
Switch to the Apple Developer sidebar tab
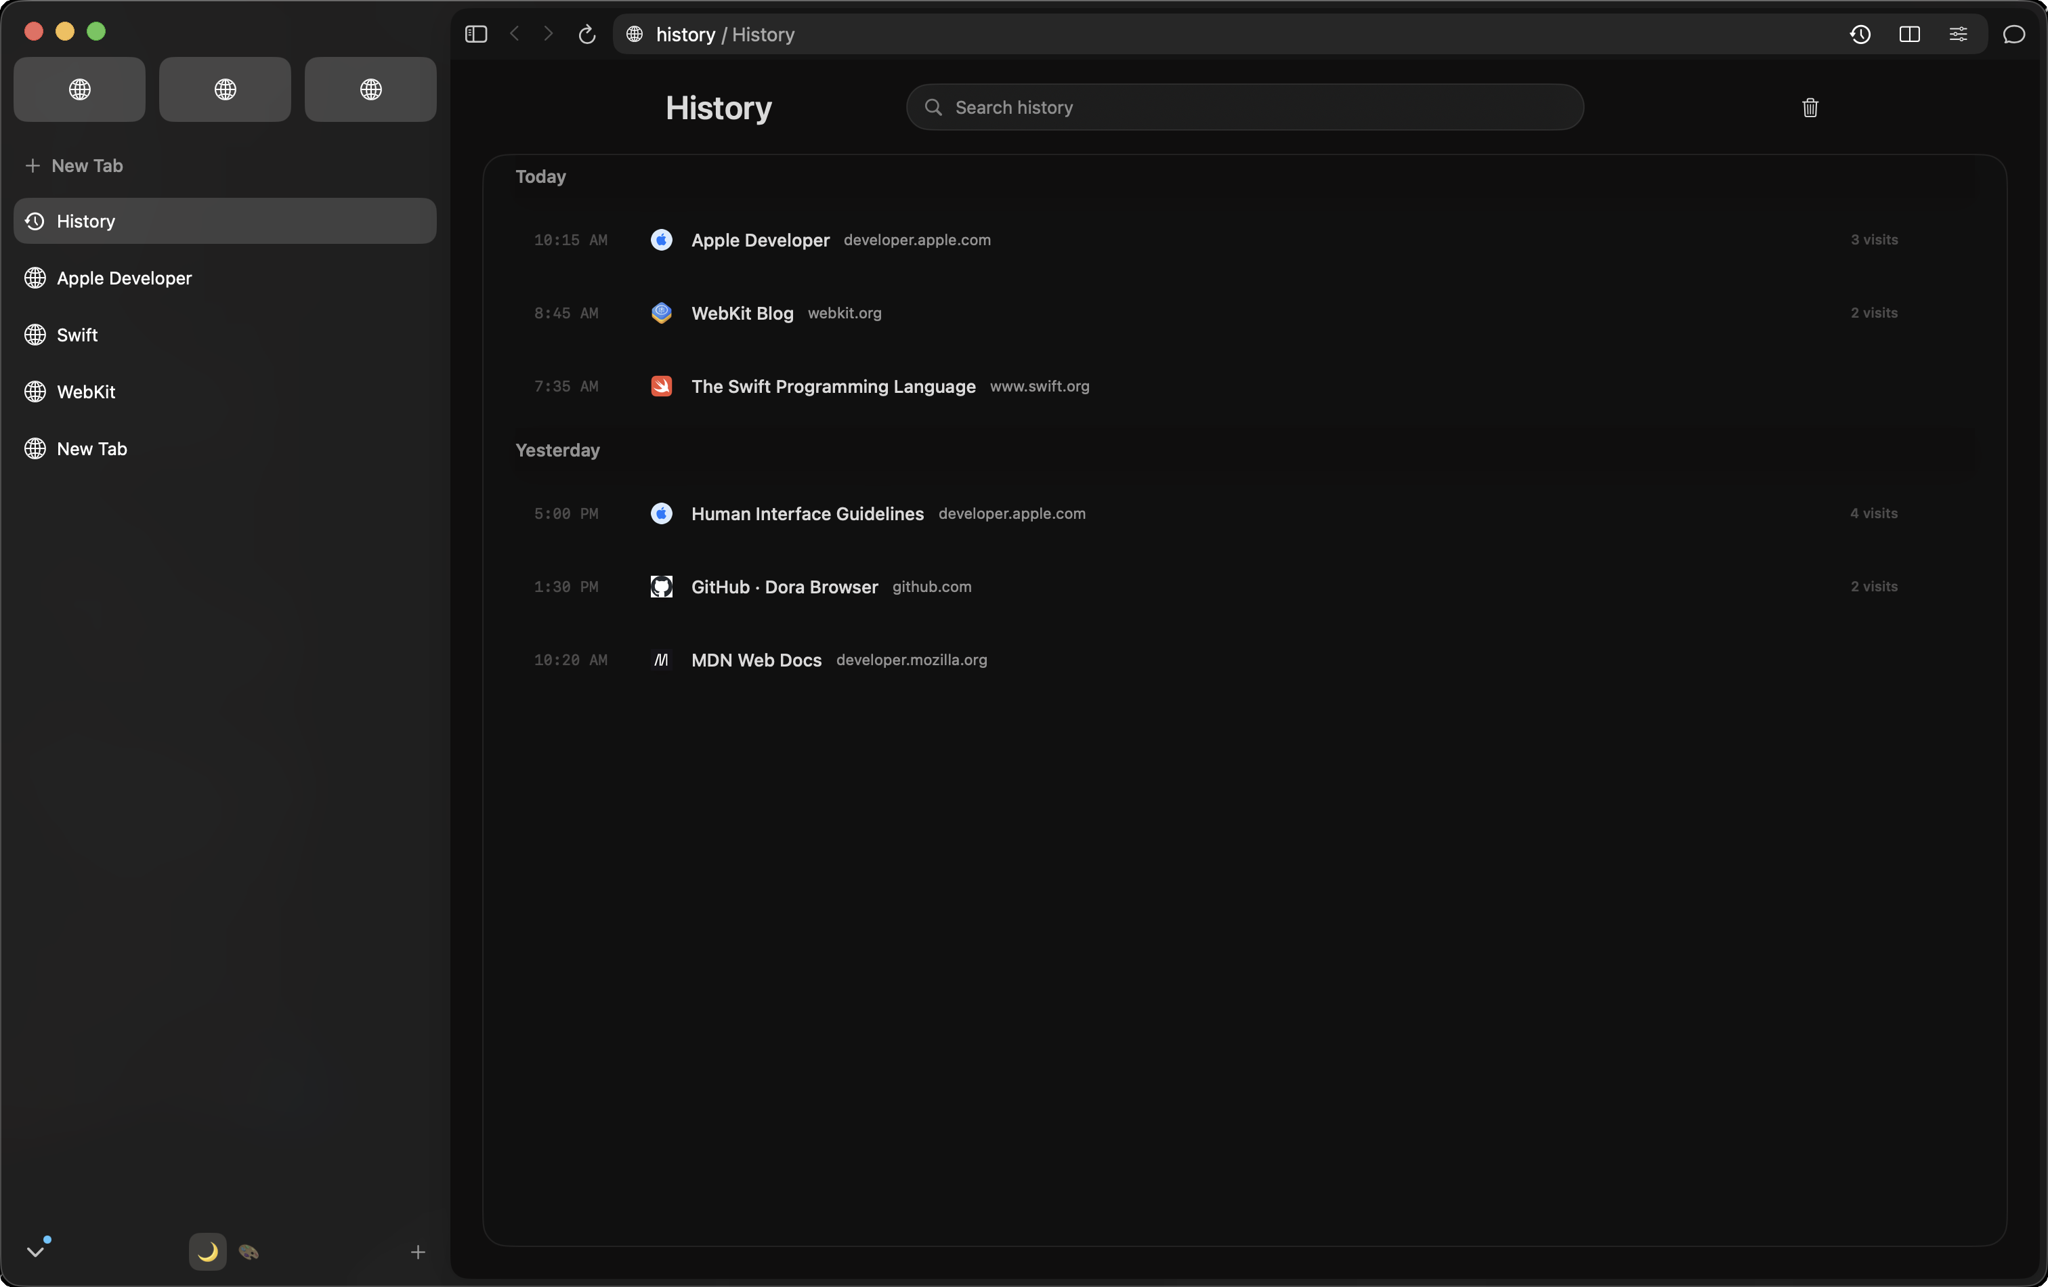point(226,278)
